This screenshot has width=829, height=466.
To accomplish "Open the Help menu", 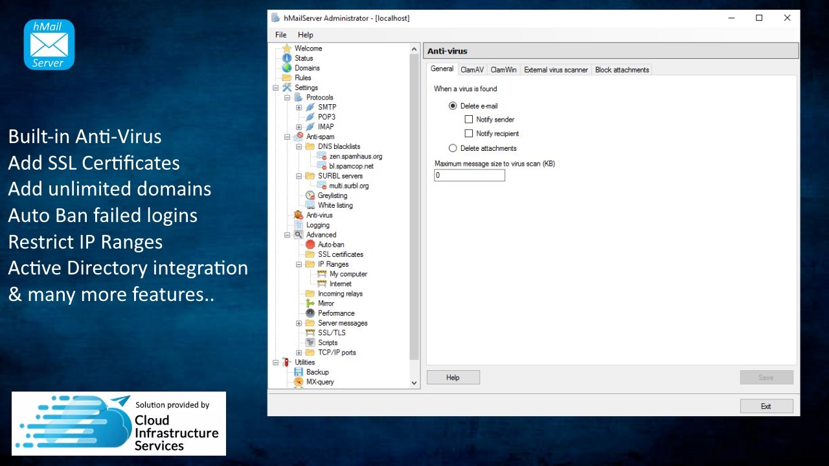I will tap(306, 35).
